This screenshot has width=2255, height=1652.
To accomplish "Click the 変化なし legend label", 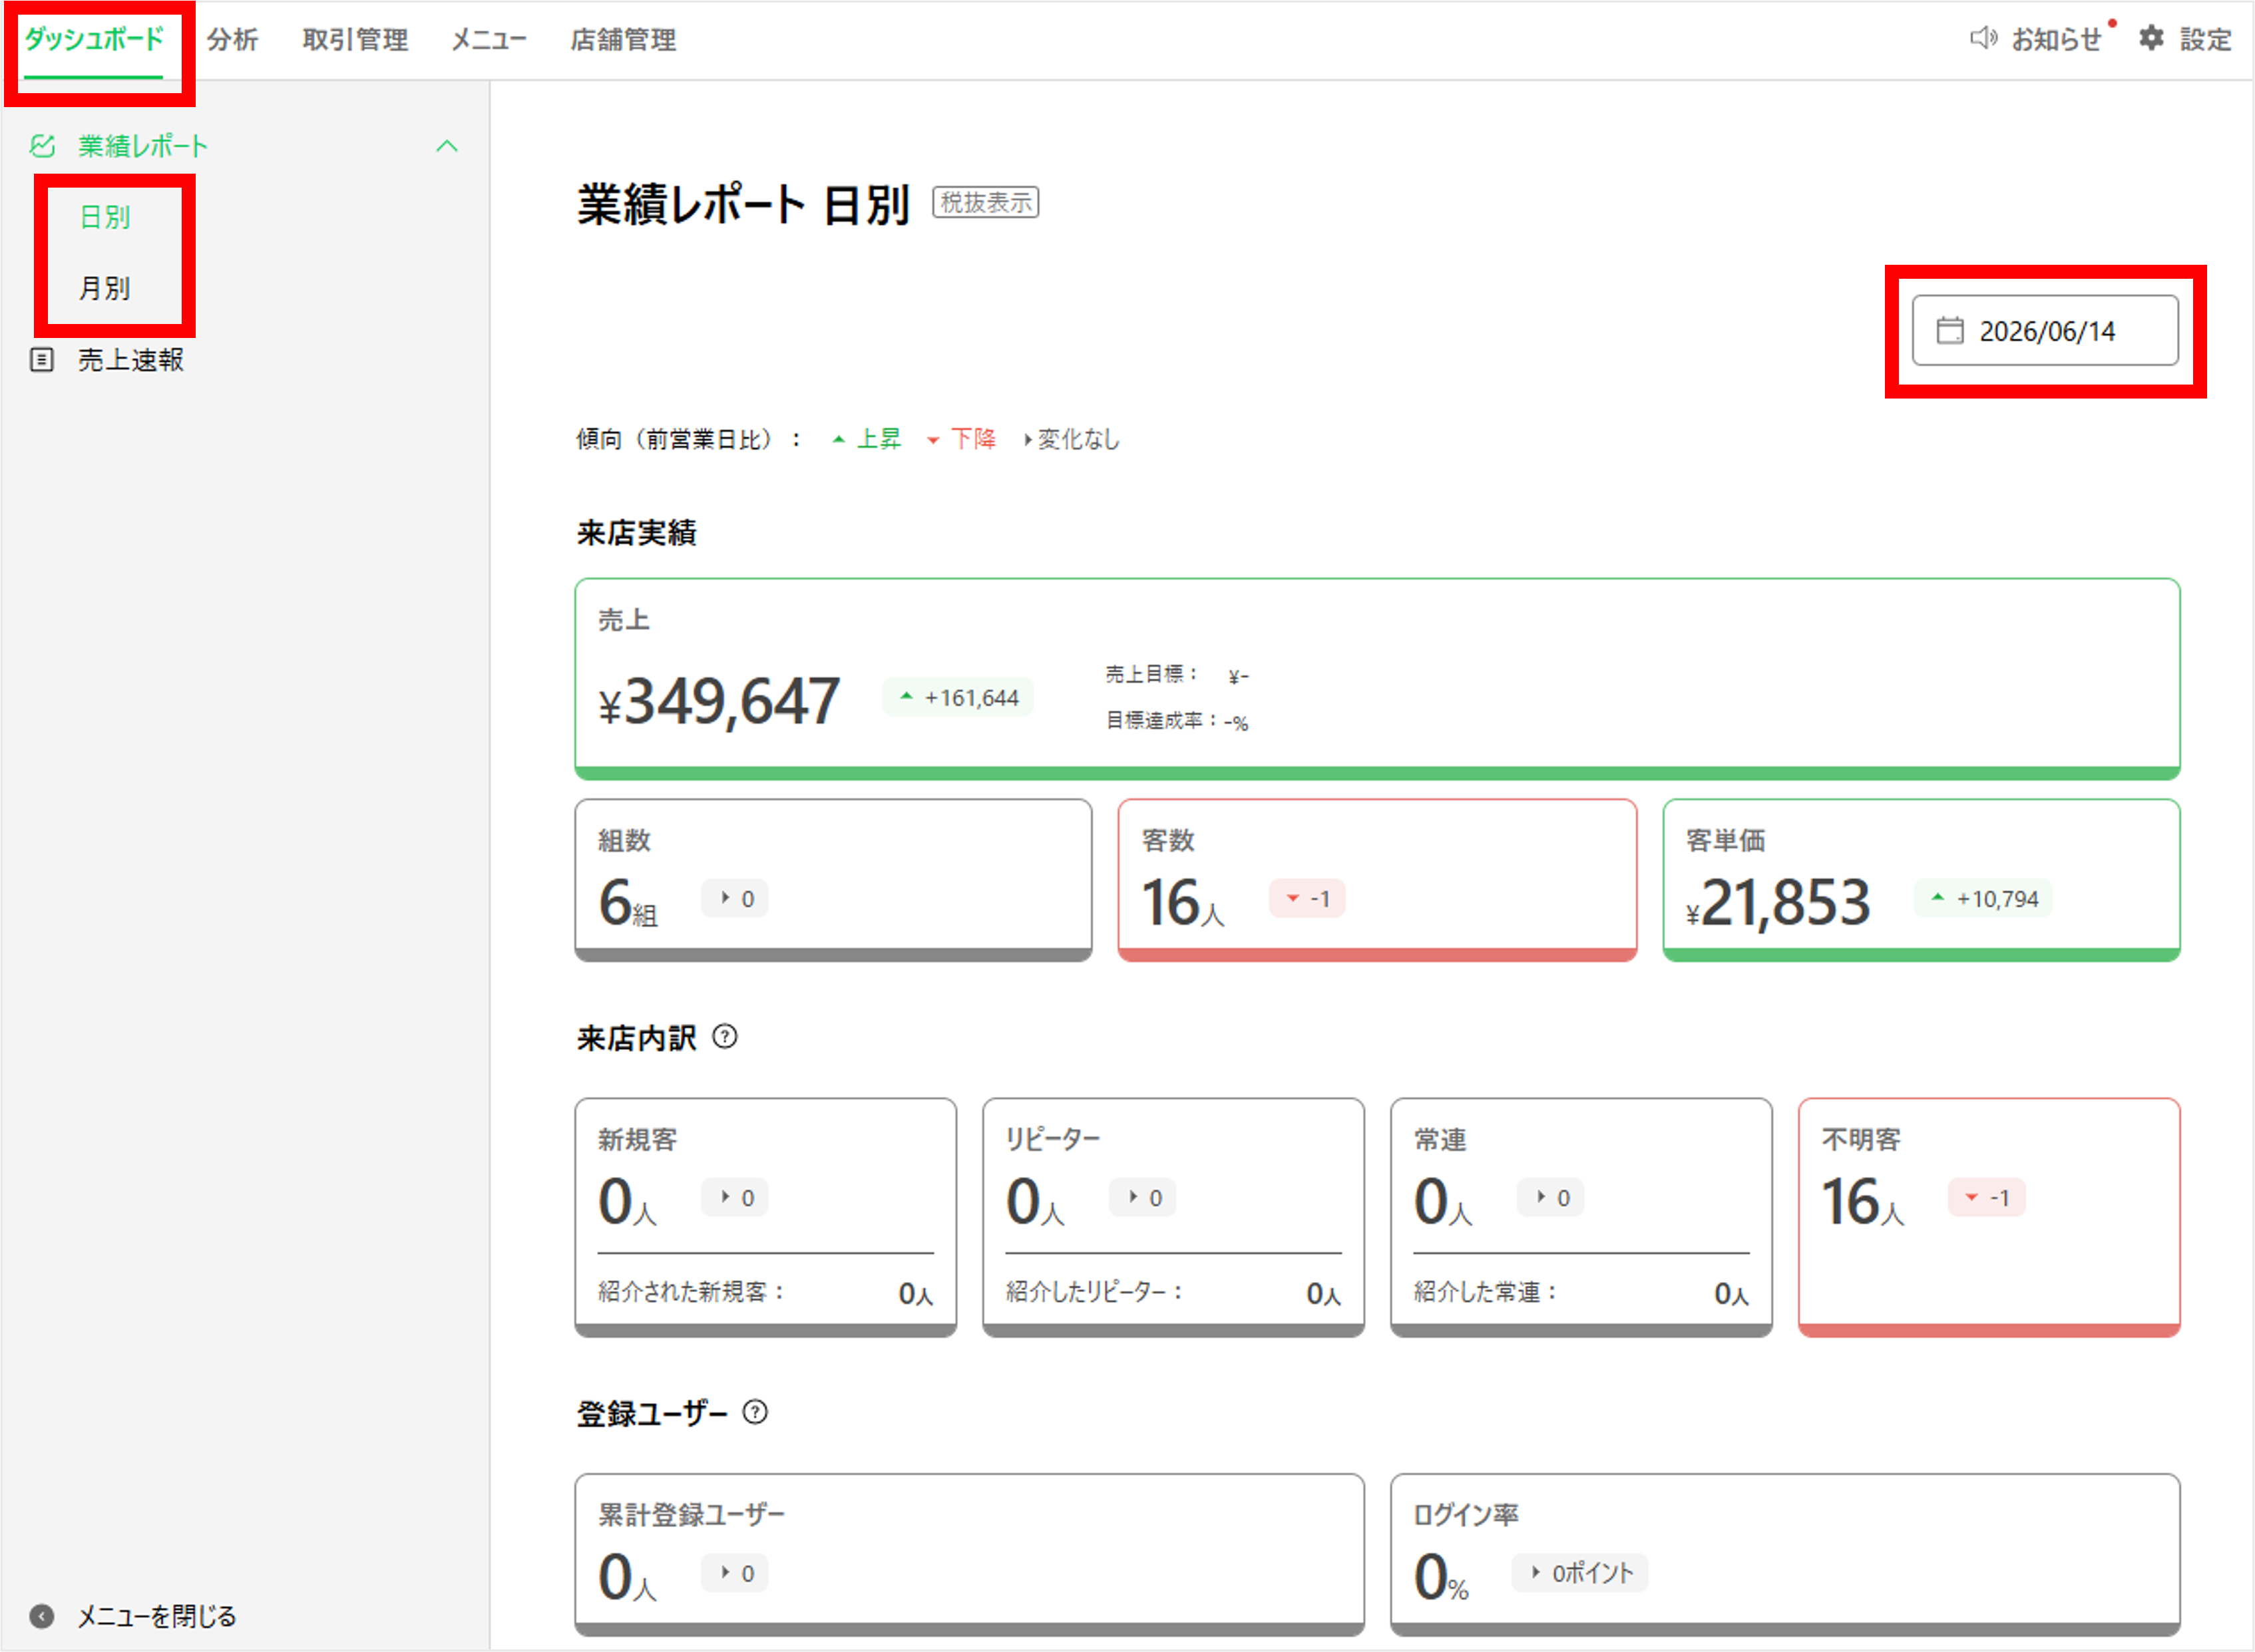I will coord(1078,439).
